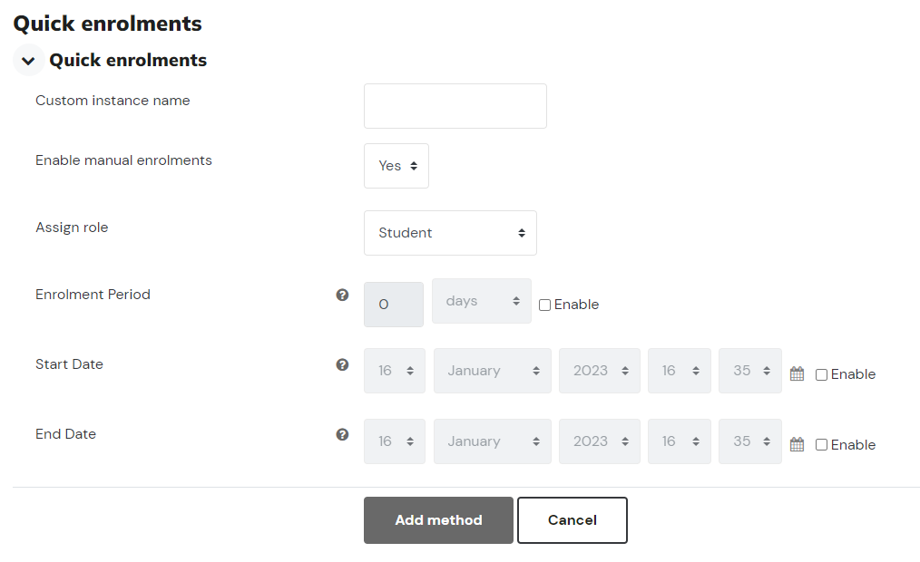Click the Add method button

point(438,520)
